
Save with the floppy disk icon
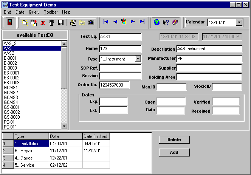click(60, 22)
